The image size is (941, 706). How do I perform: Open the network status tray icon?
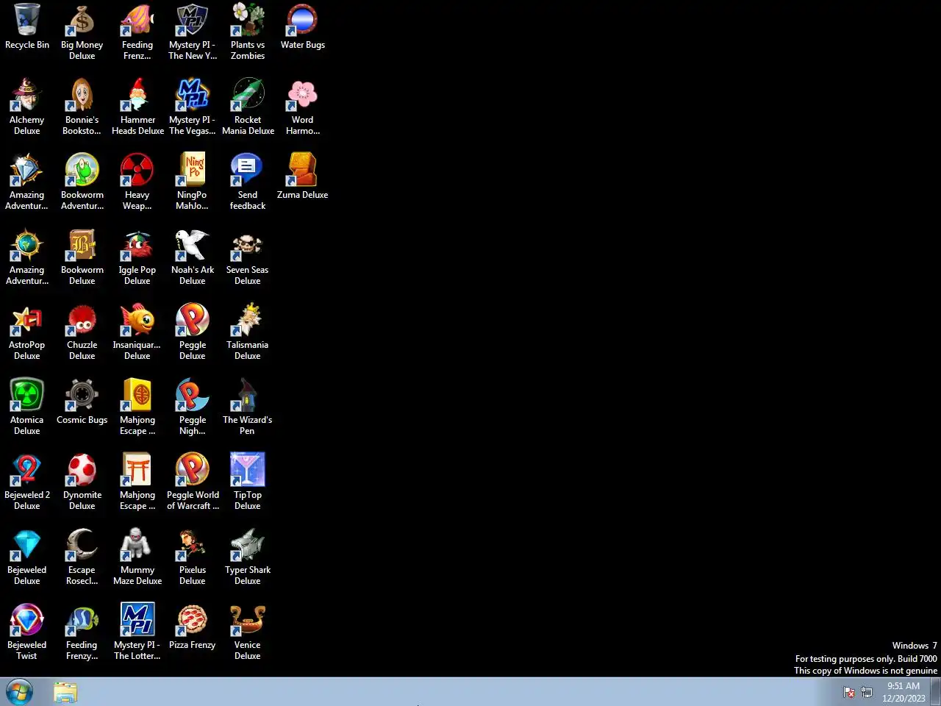[867, 692]
